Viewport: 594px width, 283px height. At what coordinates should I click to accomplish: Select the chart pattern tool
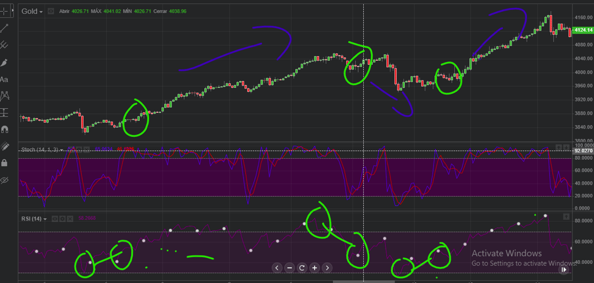pos(4,96)
